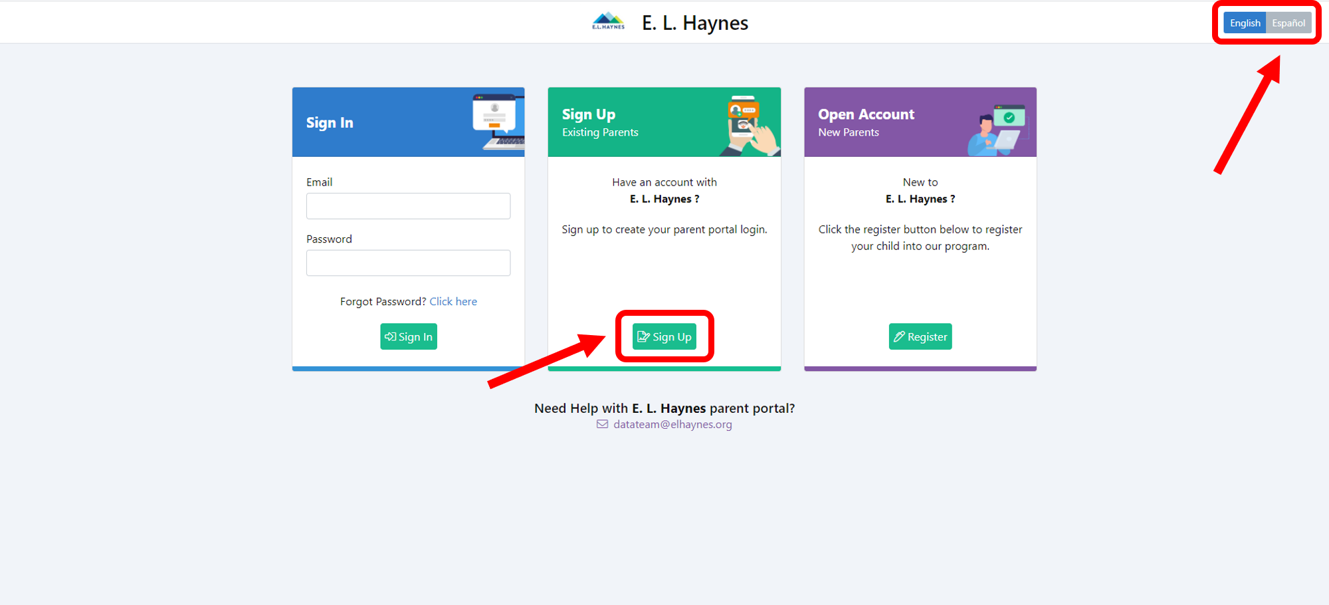Click inside the Email input field
The width and height of the screenshot is (1329, 605).
click(x=408, y=206)
